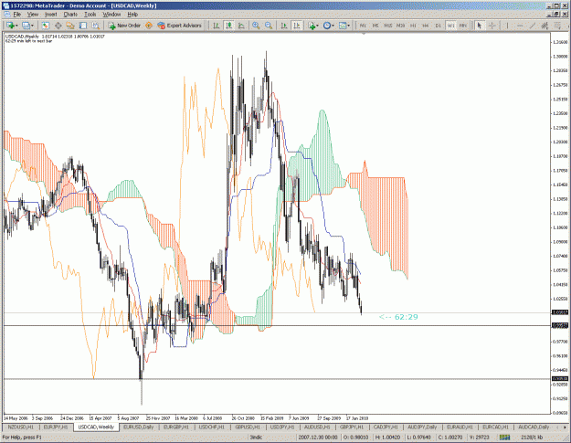The height and width of the screenshot is (443, 571).
Task: Toggle the Data Window icon
Action: [58, 26]
